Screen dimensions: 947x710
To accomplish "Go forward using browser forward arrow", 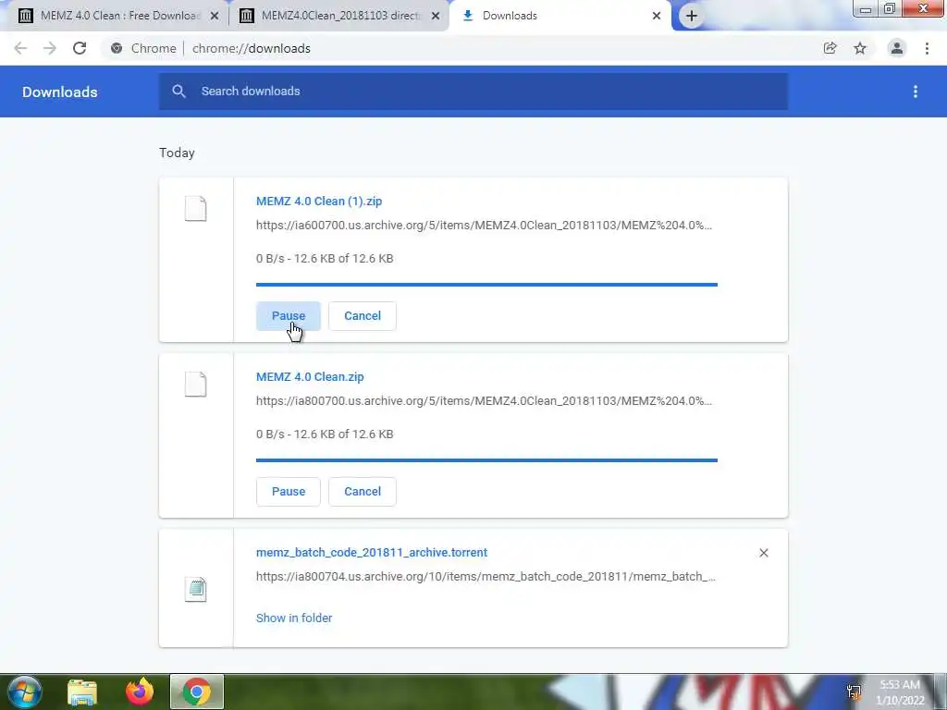I will pos(50,48).
